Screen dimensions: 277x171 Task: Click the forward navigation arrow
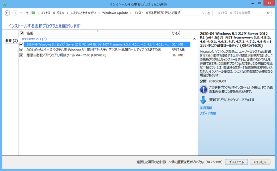click(15, 13)
